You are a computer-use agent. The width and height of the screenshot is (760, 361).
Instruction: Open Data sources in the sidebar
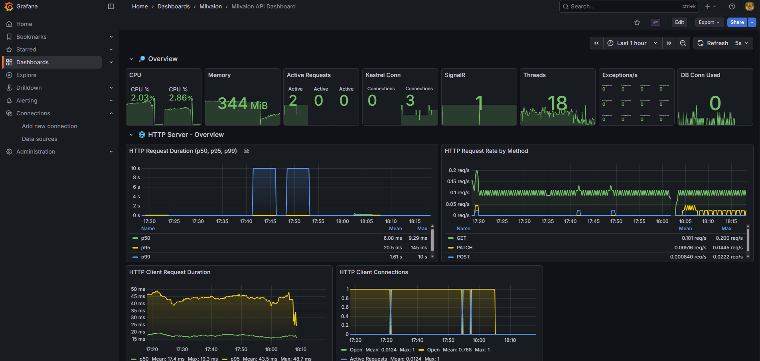pyautogui.click(x=39, y=139)
